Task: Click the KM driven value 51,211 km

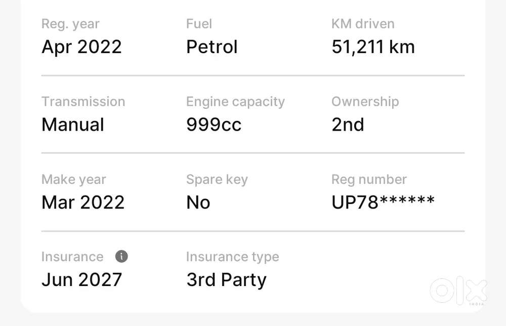Action: [x=373, y=47]
